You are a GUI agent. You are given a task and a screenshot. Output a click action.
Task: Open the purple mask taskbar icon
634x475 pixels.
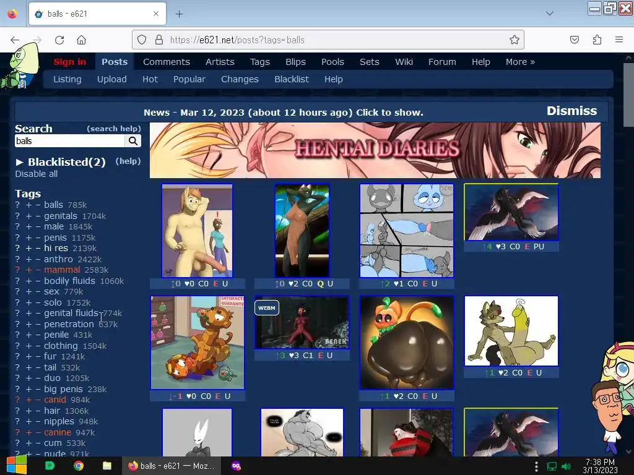(236, 466)
